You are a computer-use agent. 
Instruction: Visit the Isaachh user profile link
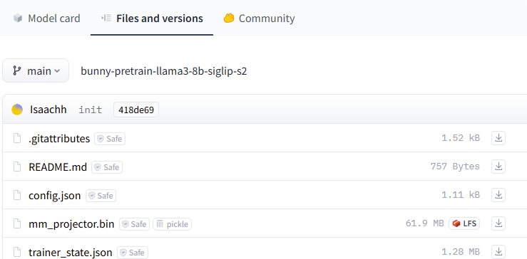click(x=48, y=110)
